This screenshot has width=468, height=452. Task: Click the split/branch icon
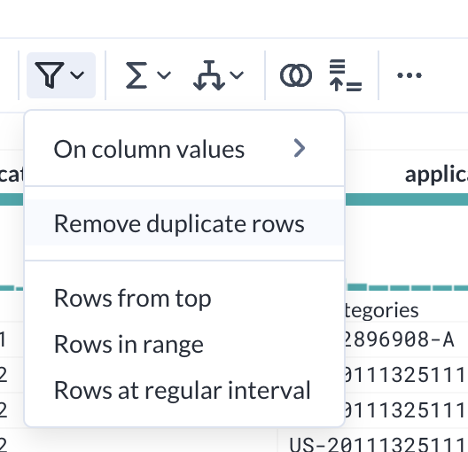[x=209, y=75]
